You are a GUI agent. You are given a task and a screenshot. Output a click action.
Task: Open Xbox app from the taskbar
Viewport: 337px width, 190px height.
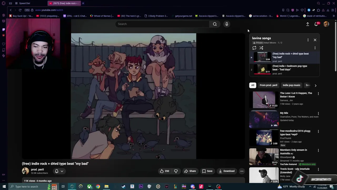(90, 187)
